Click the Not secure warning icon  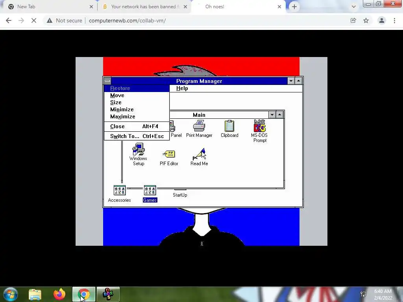point(50,20)
